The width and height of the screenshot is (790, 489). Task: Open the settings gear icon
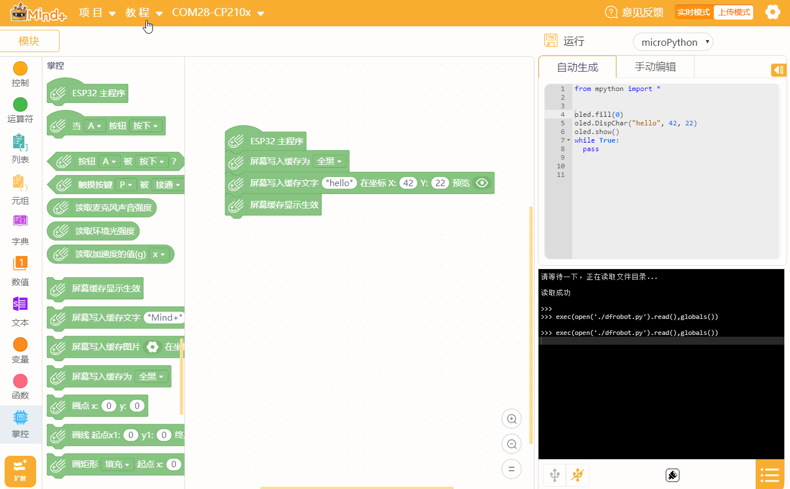tap(772, 12)
